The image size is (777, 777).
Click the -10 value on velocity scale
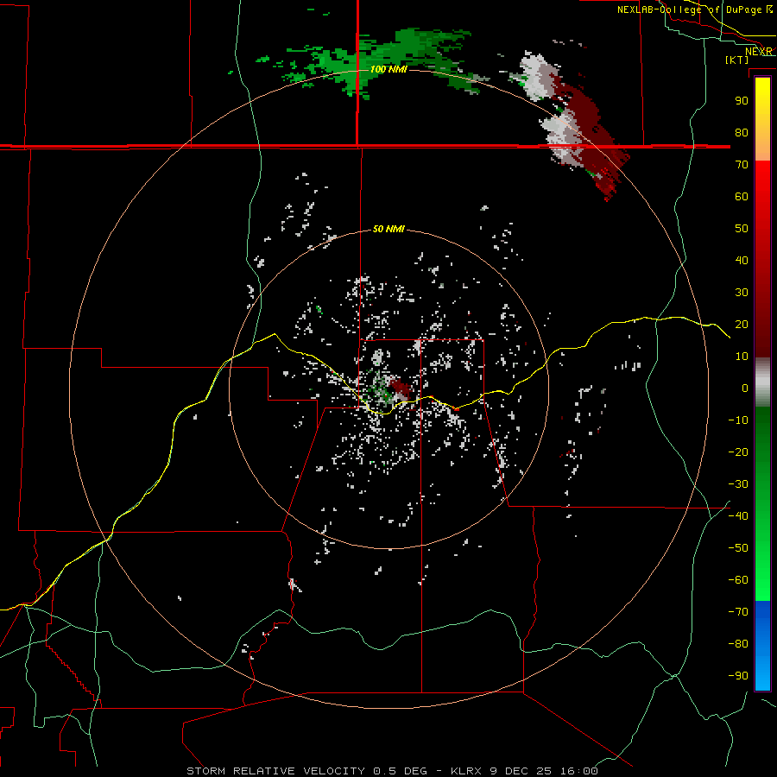tap(738, 420)
